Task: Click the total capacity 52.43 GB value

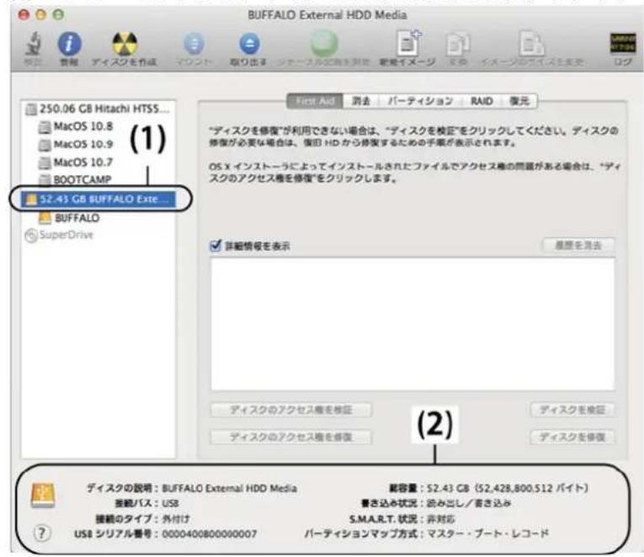Action: click(x=508, y=488)
